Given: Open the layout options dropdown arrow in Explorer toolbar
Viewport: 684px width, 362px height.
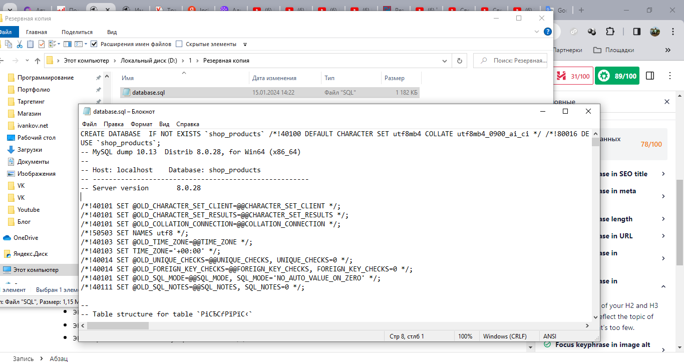Looking at the screenshot, I should 59,44.
